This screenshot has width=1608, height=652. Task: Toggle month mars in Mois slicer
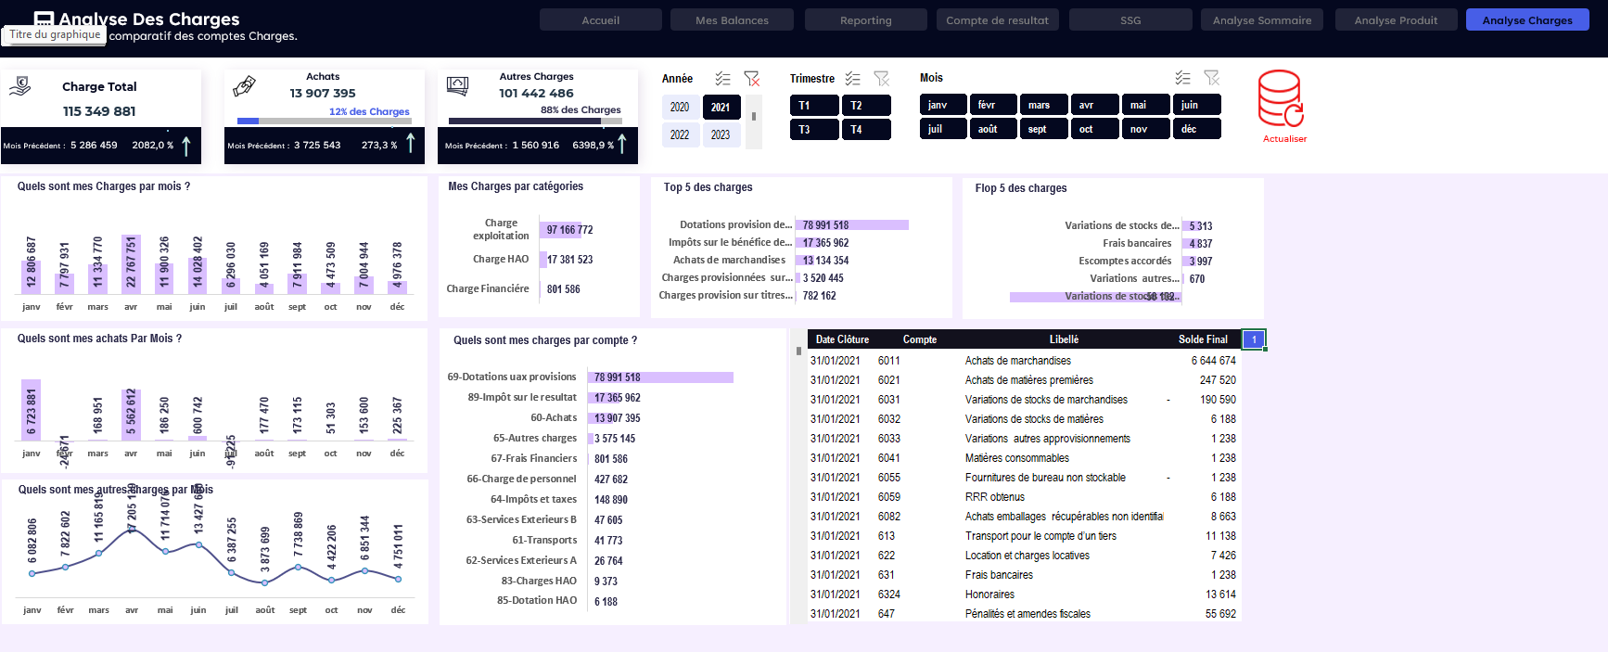tap(1043, 105)
